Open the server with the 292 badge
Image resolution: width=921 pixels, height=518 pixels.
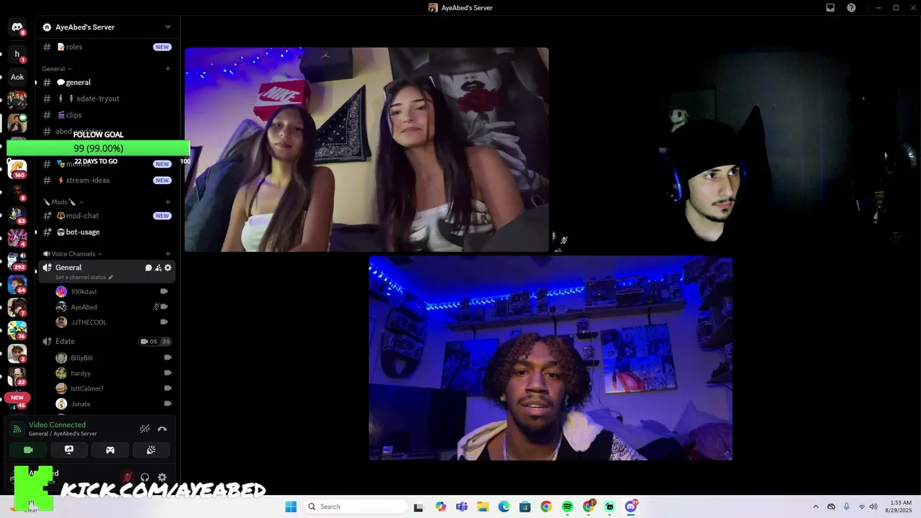17,260
